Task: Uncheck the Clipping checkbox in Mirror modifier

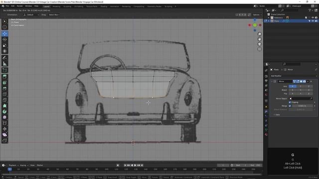Action: 290,102
